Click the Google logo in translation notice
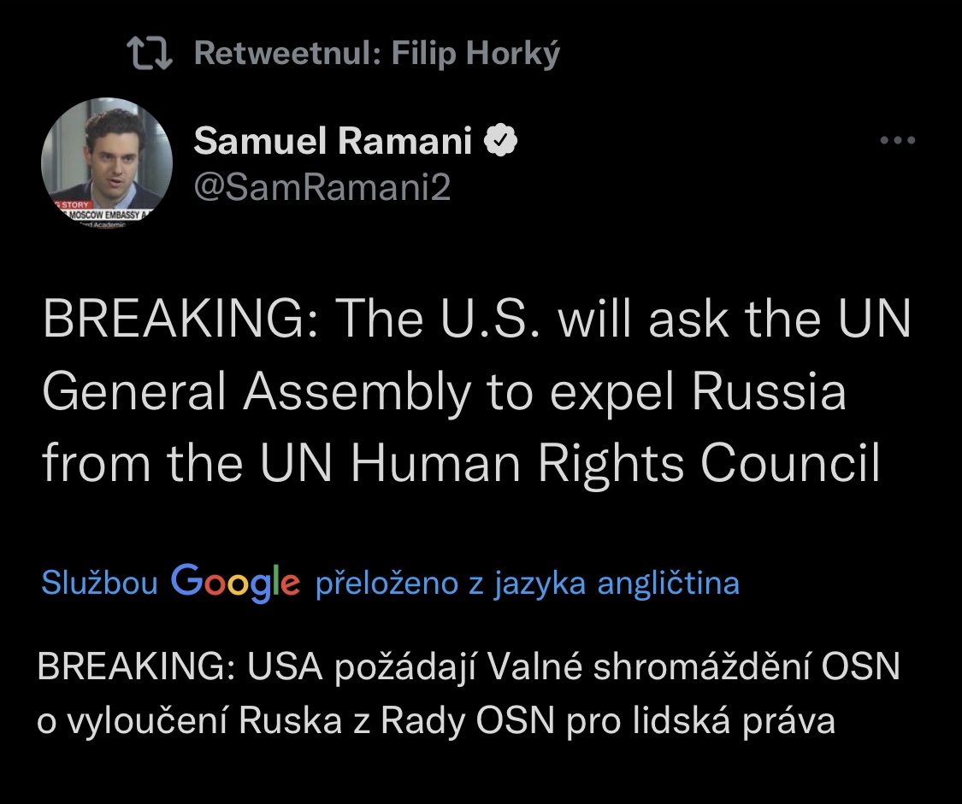The image size is (962, 804). (236, 584)
